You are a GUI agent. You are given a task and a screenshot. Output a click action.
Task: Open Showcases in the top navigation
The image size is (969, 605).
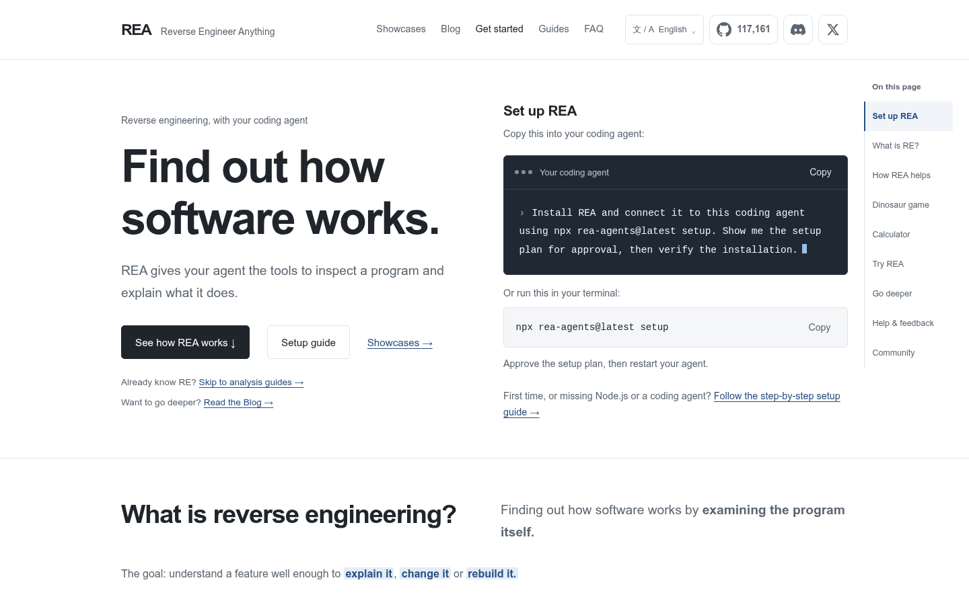pos(401,29)
